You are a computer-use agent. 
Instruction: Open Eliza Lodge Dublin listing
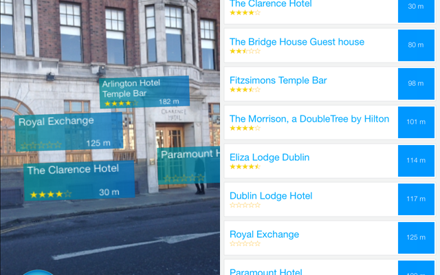coord(311,161)
